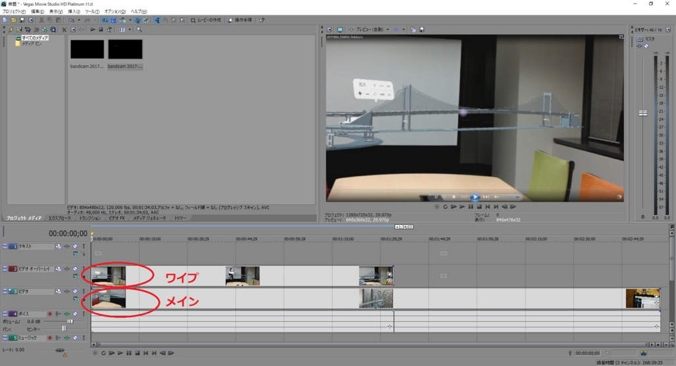The height and width of the screenshot is (366, 676).
Task: Click the Get Media from Web icon
Action: pos(53,30)
